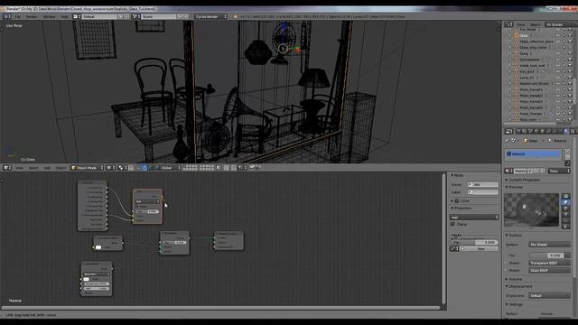Open Displacement Default dropdown
The height and width of the screenshot is (325, 578).
tap(549, 295)
